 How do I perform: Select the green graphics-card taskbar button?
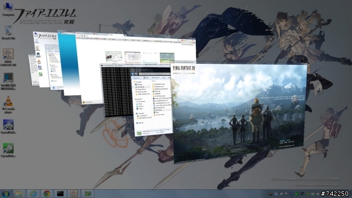pyautogui.click(x=87, y=194)
